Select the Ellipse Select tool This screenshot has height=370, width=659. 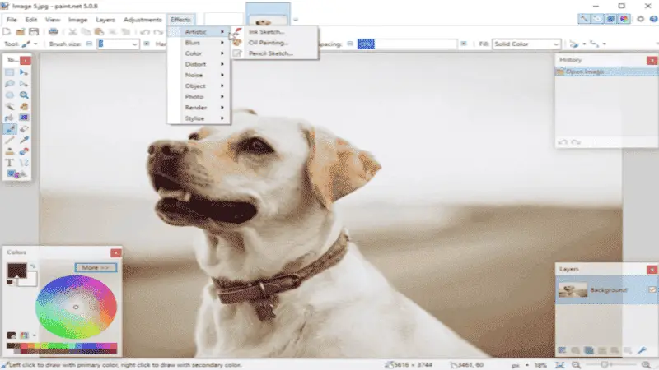coord(9,95)
